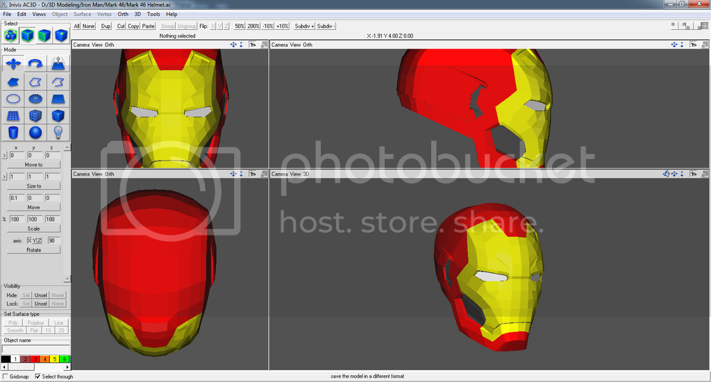Image resolution: width=711 pixels, height=382 pixels.
Task: Expand the arrow beside Move to fields
Action: click(5, 156)
